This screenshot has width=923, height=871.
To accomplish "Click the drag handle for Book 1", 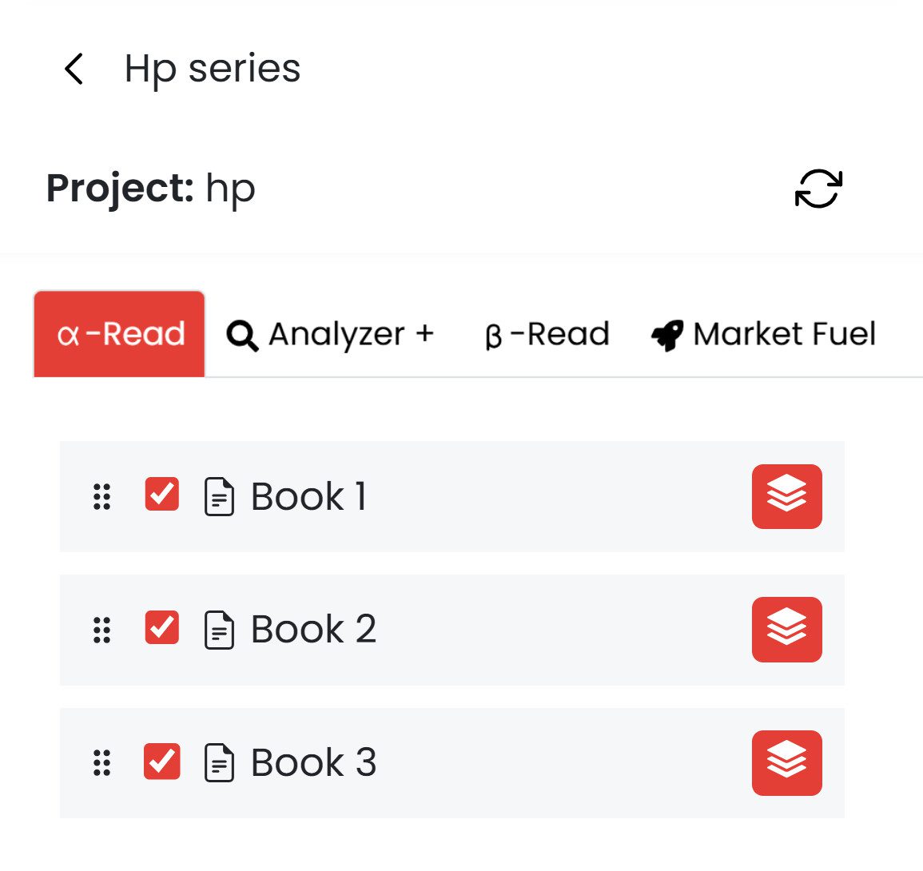I will [x=101, y=496].
